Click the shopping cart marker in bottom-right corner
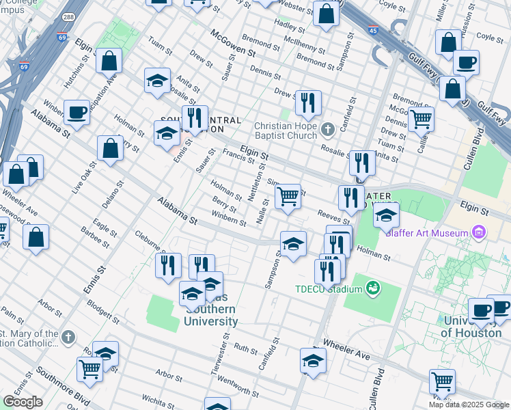This screenshot has height=410, width=511. click(442, 381)
